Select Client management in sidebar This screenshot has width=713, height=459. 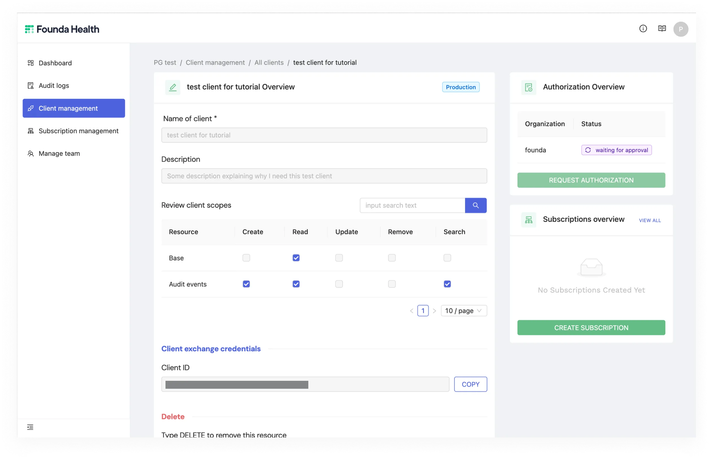[x=74, y=108]
